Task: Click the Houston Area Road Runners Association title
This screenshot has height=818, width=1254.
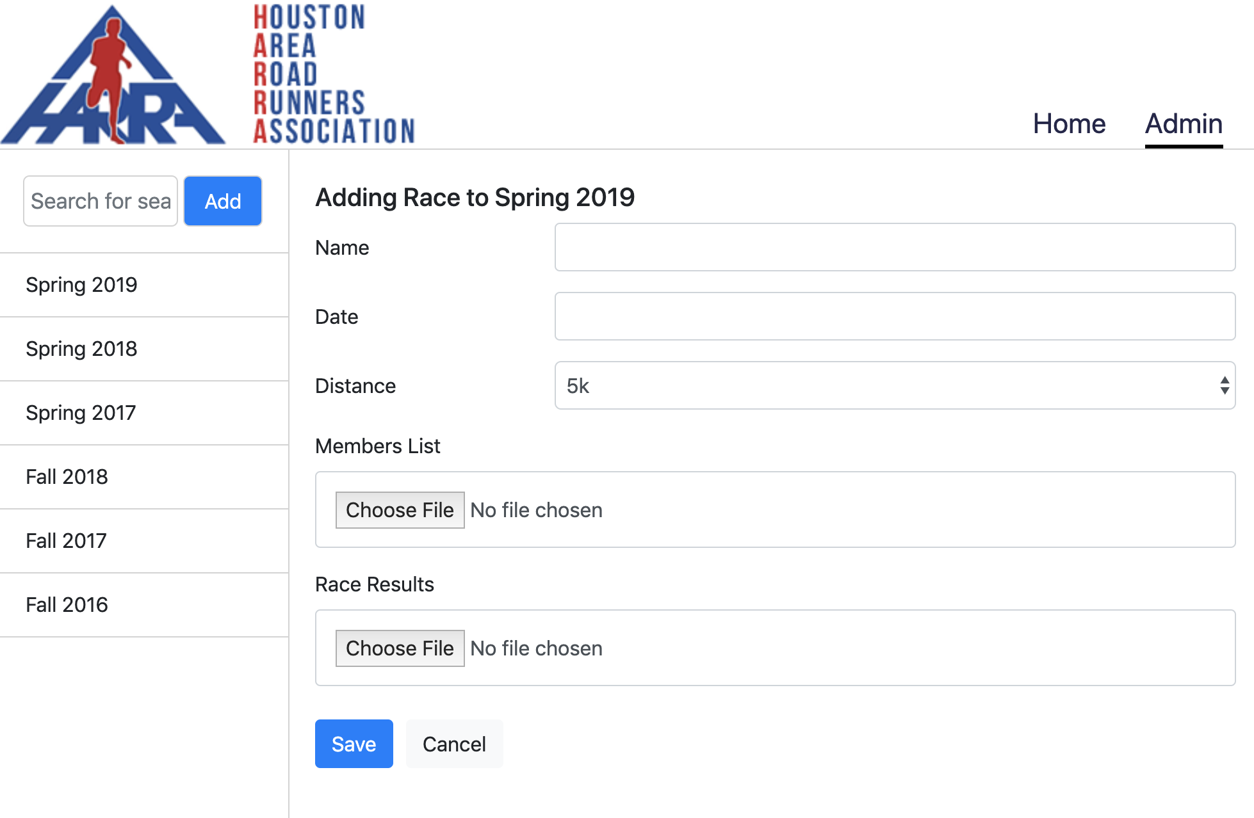Action: pos(334,74)
